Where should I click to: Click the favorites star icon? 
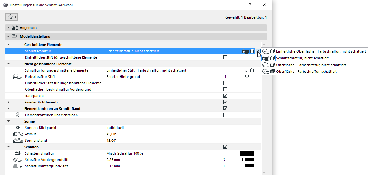coord(10,17)
